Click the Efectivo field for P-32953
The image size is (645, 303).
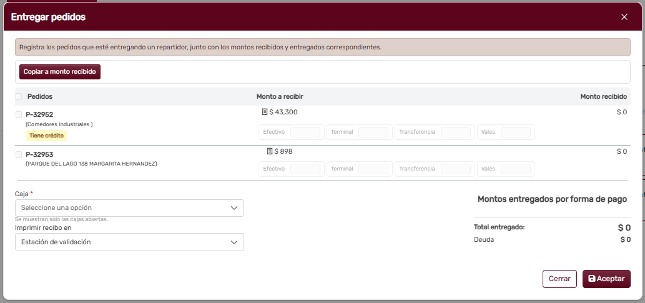coord(305,169)
